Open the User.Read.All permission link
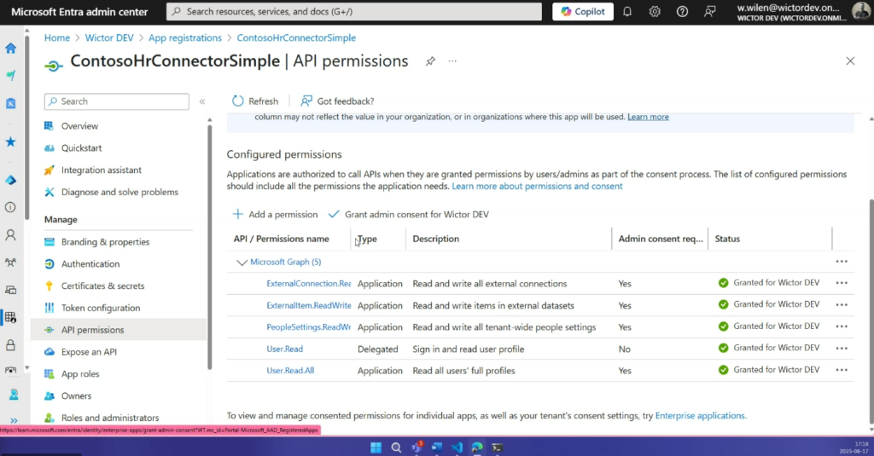874x456 pixels. (290, 370)
